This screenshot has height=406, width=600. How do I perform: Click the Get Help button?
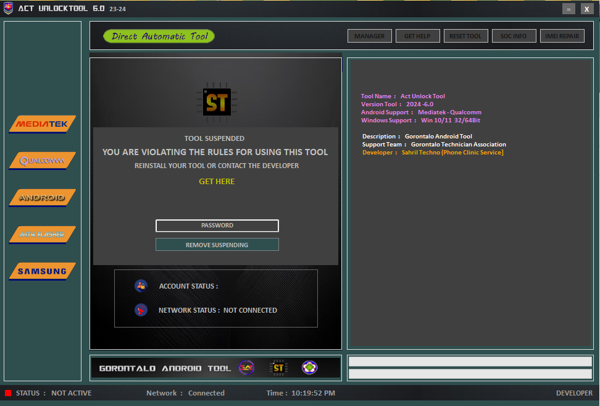coord(417,36)
